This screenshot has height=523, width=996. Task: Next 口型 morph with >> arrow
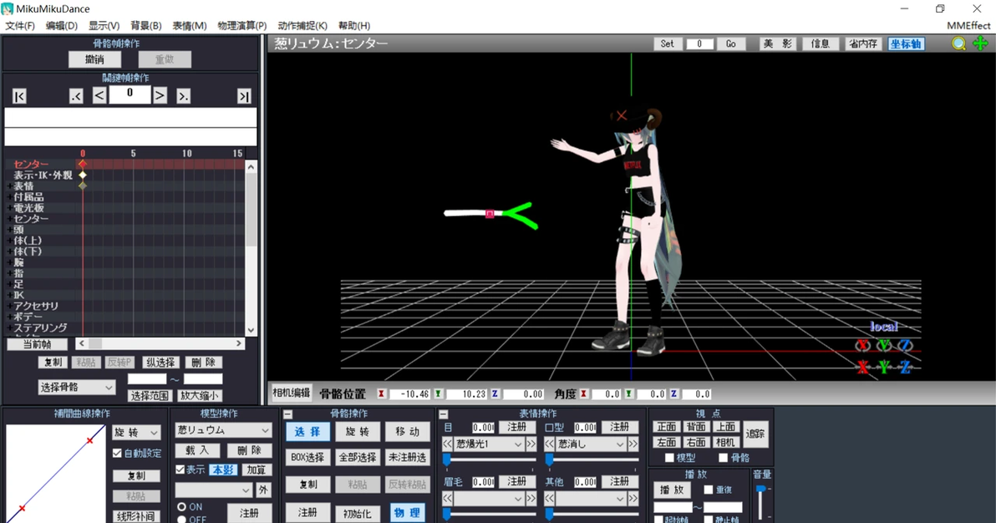point(633,444)
